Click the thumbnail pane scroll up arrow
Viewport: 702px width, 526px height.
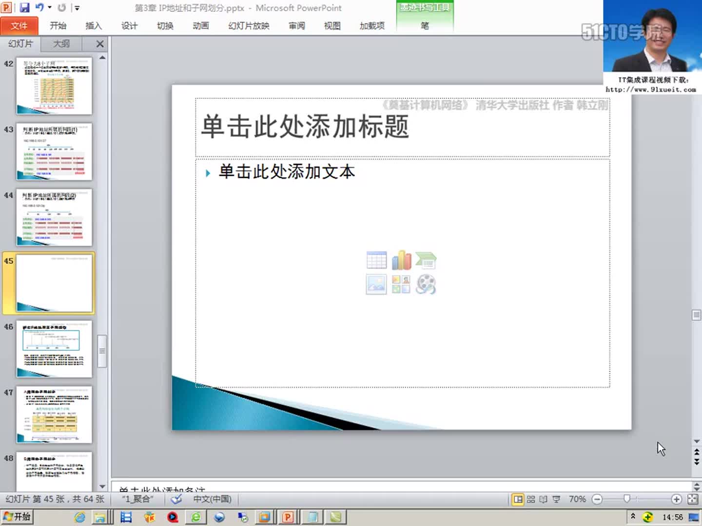tap(102, 57)
